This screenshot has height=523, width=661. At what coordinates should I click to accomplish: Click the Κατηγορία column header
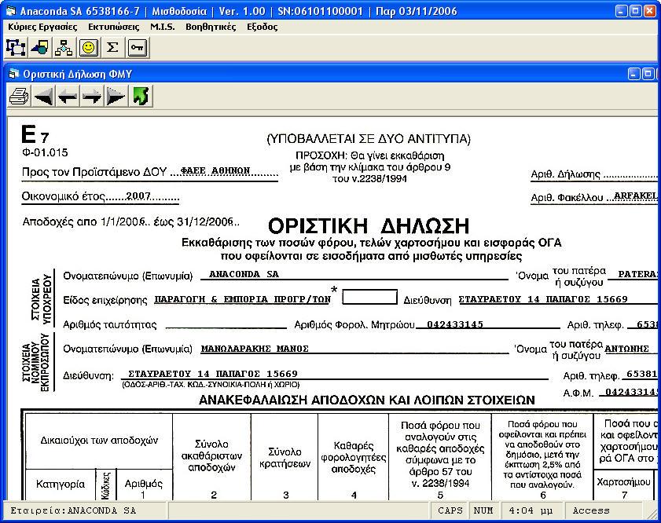coord(61,484)
